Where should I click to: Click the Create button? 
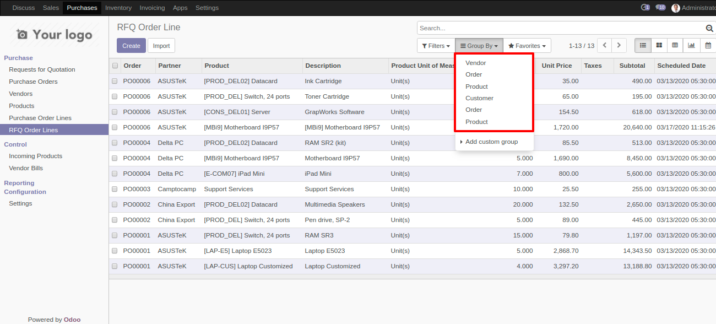pos(131,46)
